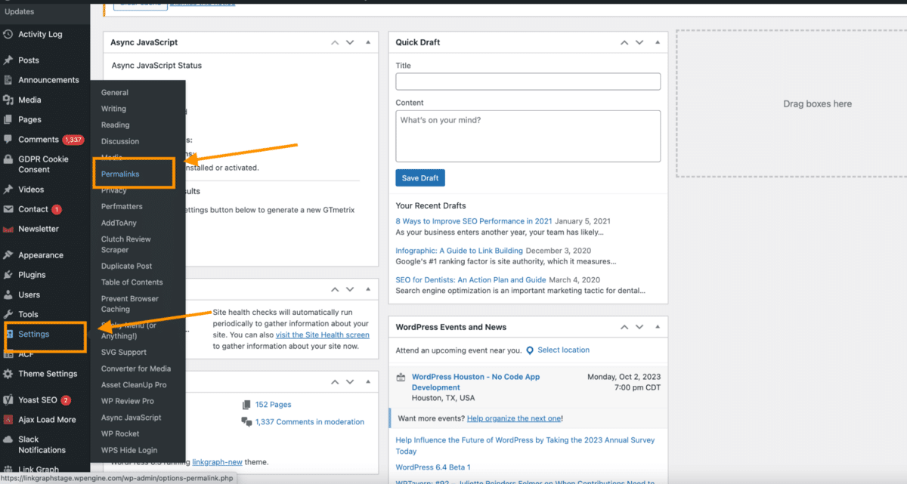This screenshot has width=907, height=484.
Task: Open Asset CleanUp Pro submenu item
Action: click(134, 385)
